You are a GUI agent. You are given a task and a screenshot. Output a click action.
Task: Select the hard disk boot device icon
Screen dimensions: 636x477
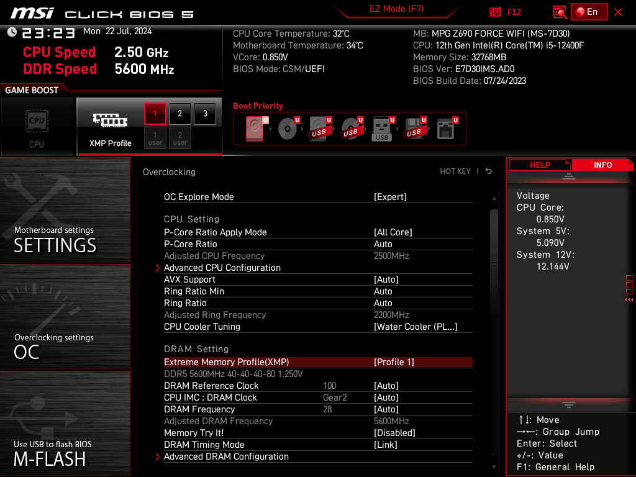pos(257,129)
